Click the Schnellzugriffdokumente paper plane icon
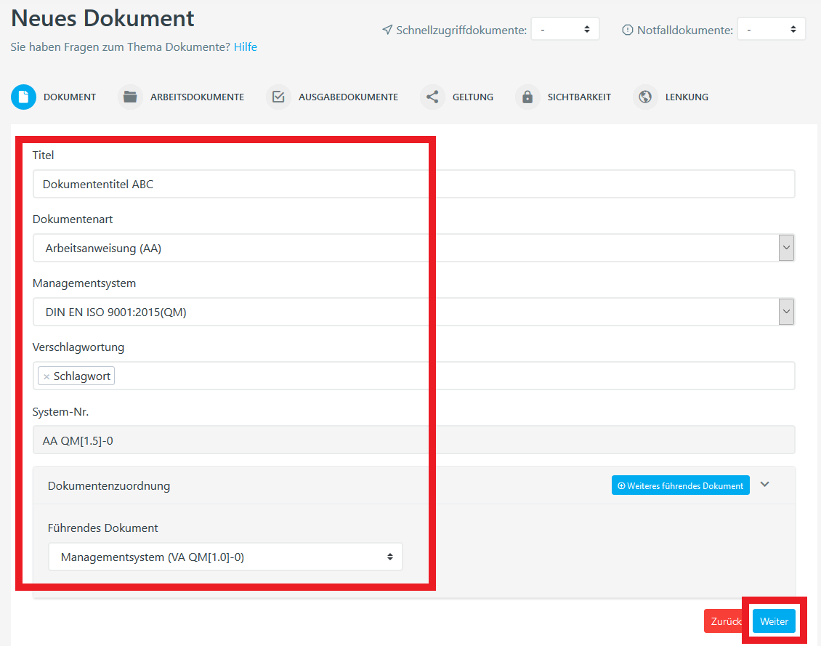The height and width of the screenshot is (646, 821). 386,30
